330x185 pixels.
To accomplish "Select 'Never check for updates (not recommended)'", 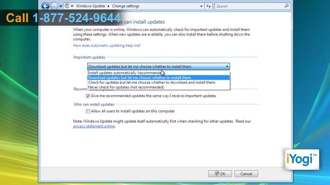I will coord(158,87).
